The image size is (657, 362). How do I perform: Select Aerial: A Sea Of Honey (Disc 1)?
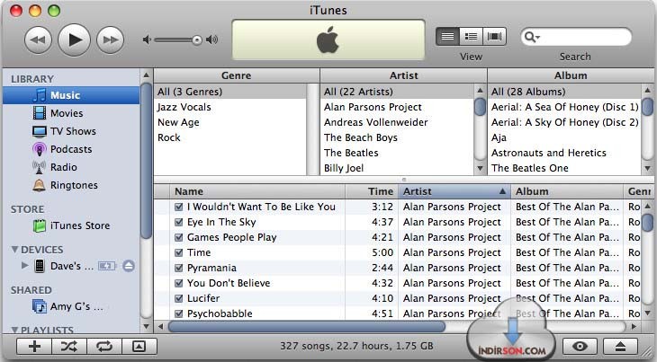pos(565,107)
